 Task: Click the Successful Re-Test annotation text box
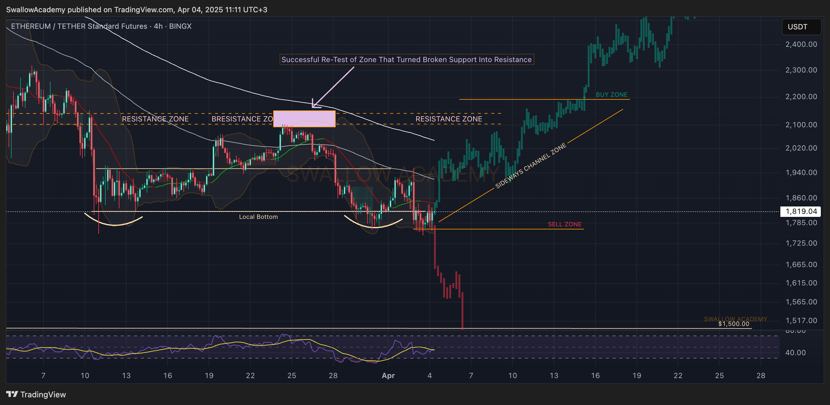point(407,60)
